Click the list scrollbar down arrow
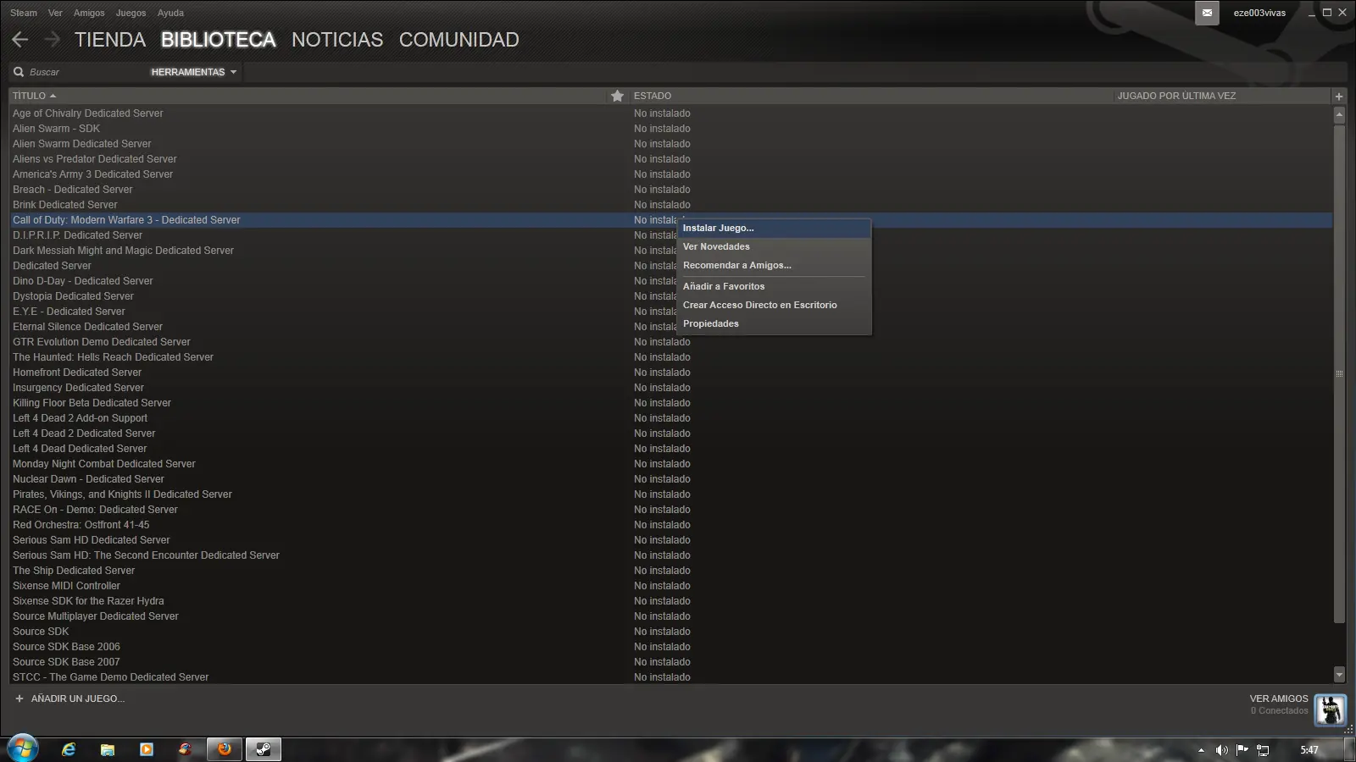 [x=1339, y=675]
